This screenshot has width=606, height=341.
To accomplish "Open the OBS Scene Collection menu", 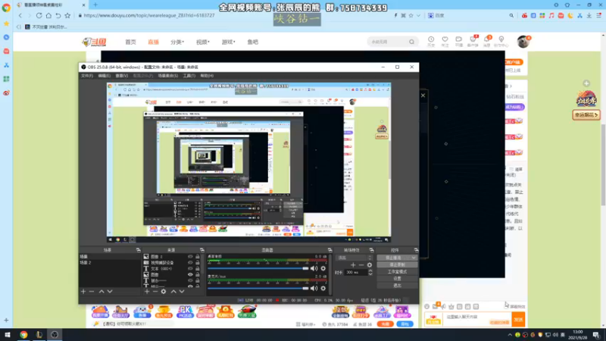I will [x=167, y=76].
